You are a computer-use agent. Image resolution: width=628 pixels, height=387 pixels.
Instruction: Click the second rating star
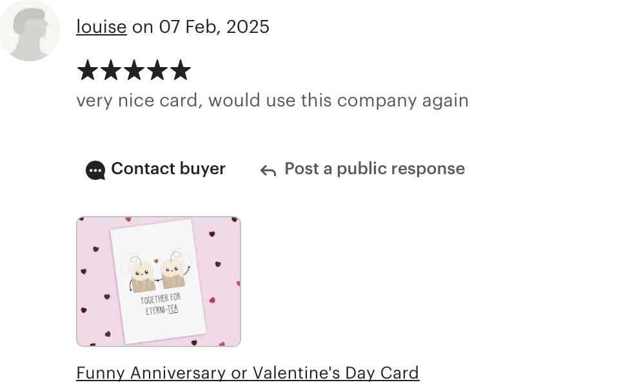(110, 70)
